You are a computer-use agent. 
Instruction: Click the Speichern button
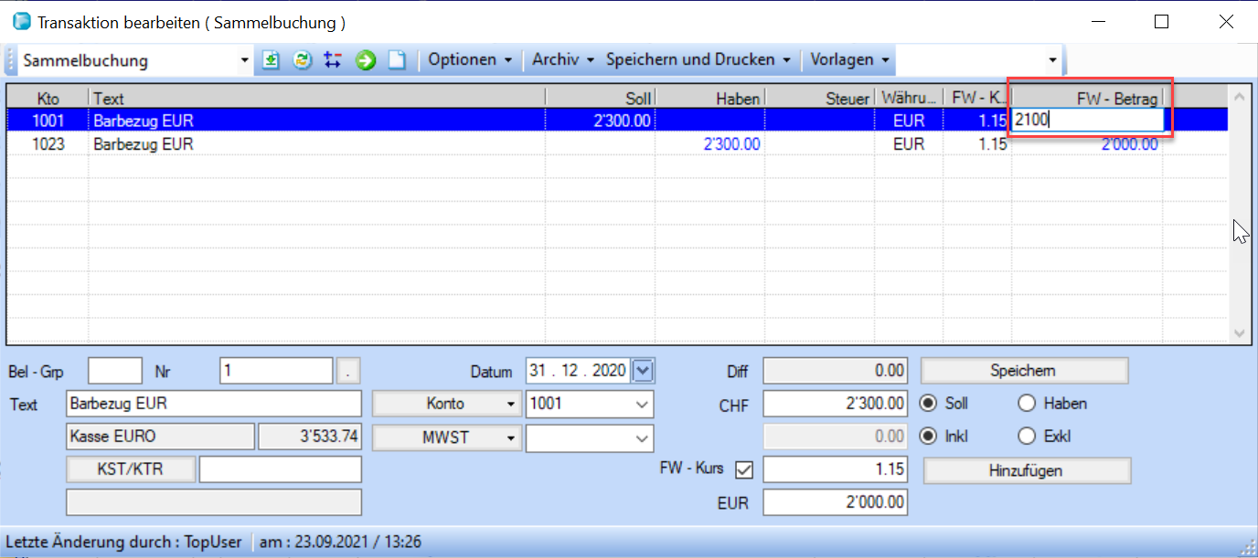point(1023,371)
